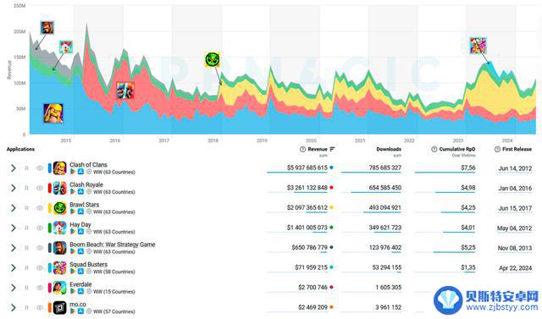Click the Squad Busters icon on the chart
This screenshot has height=319, width=542.
(x=478, y=46)
